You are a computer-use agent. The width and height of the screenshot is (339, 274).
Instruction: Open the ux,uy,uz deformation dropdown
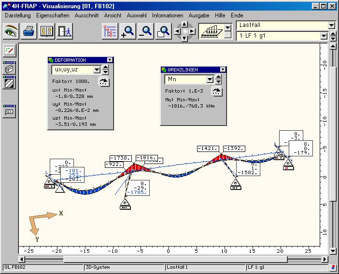click(97, 69)
